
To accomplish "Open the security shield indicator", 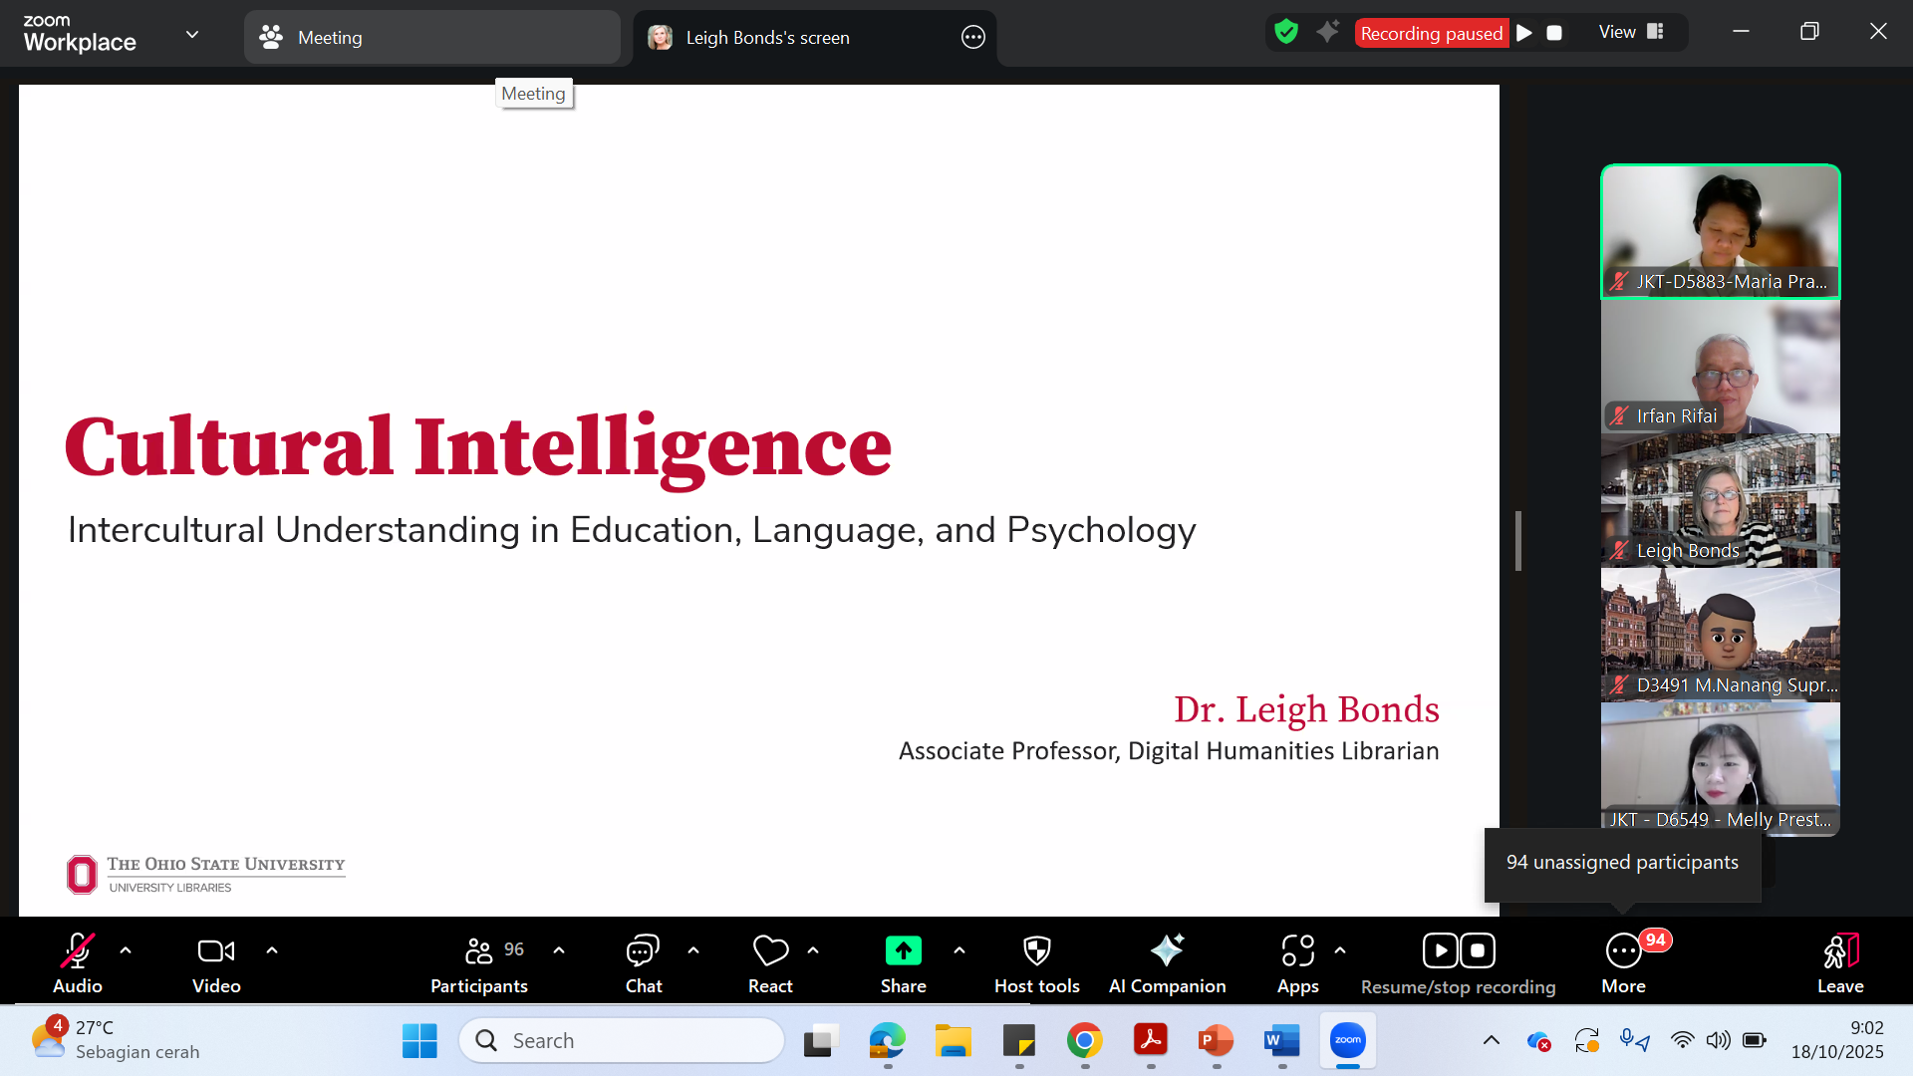I will coord(1286,31).
